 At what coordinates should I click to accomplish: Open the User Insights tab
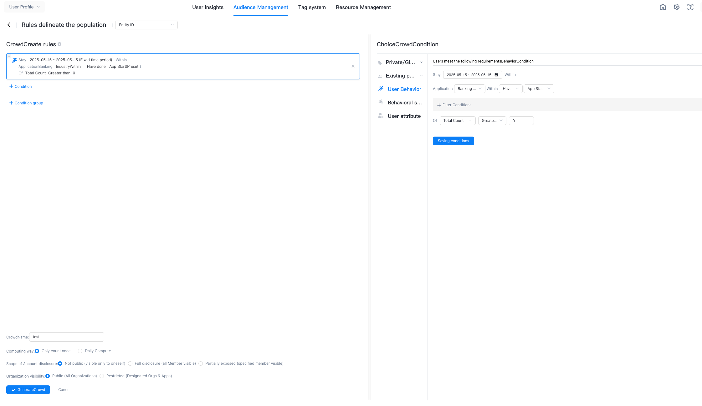[x=208, y=7]
